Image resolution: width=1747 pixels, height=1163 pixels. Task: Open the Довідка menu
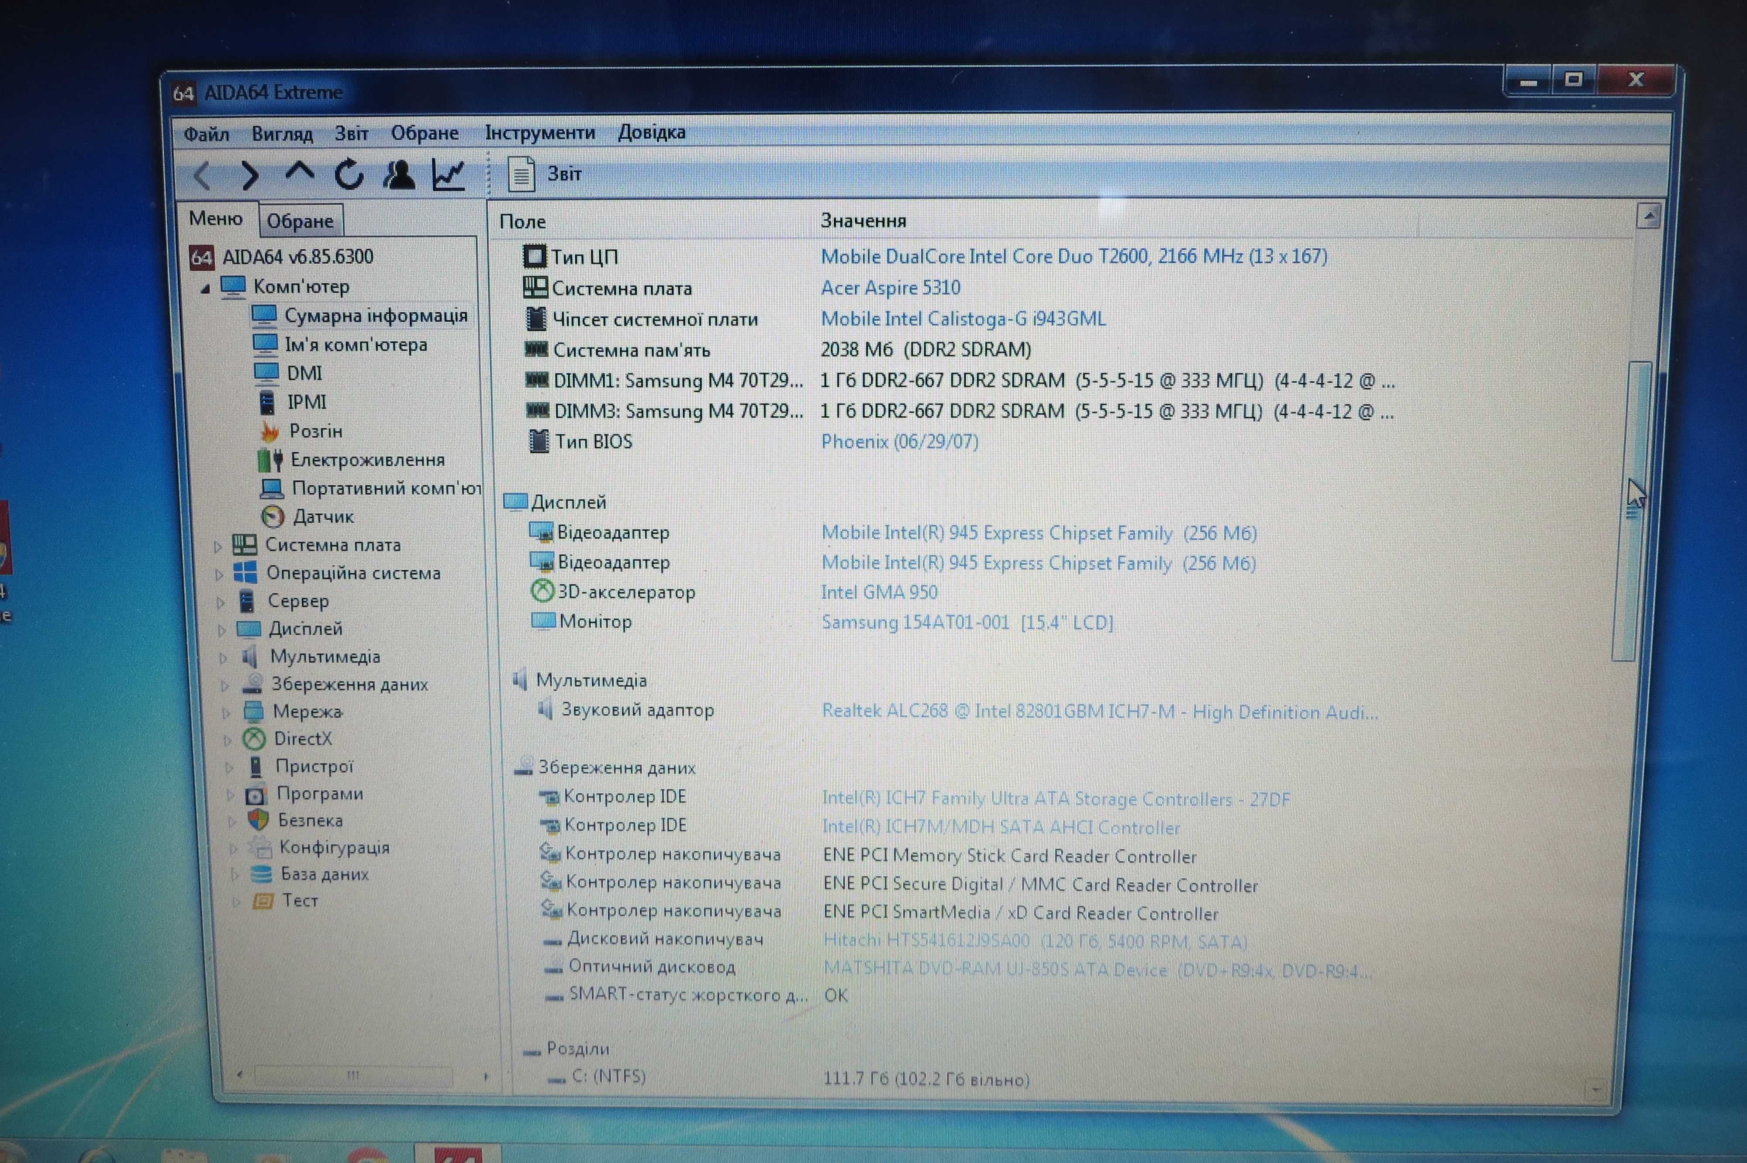651,132
